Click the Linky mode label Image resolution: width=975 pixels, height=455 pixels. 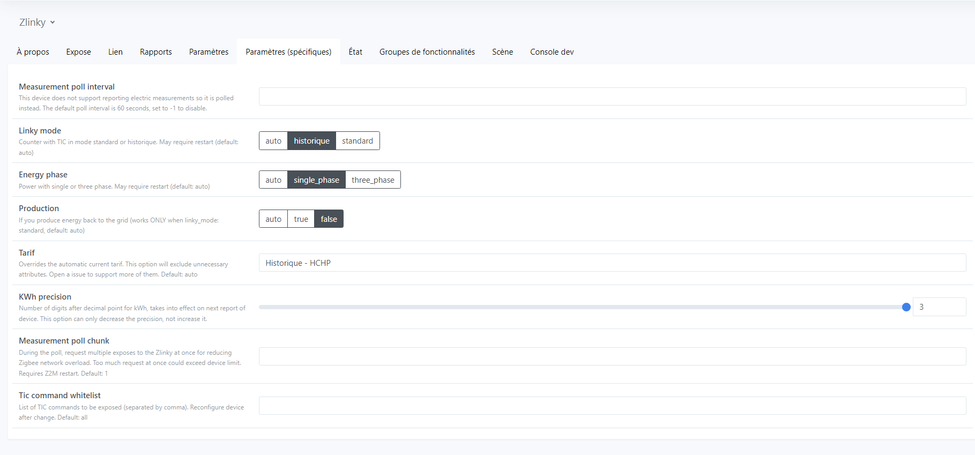point(40,131)
